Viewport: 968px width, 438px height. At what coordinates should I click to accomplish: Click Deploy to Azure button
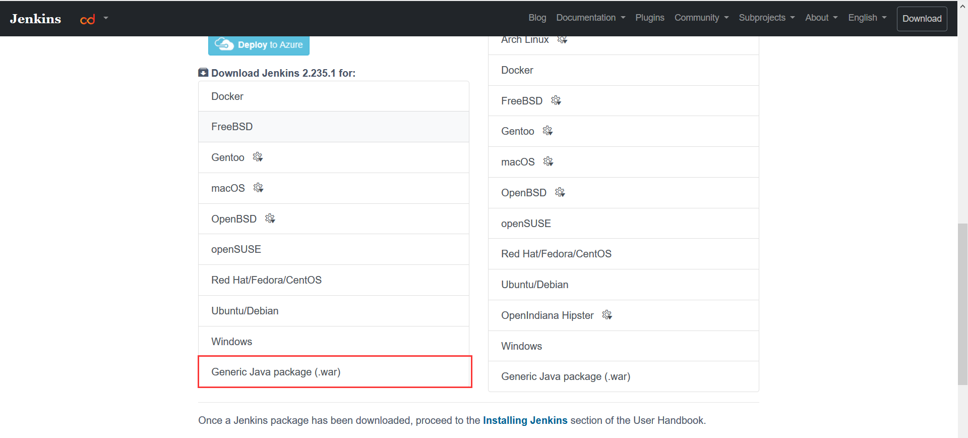(x=259, y=45)
